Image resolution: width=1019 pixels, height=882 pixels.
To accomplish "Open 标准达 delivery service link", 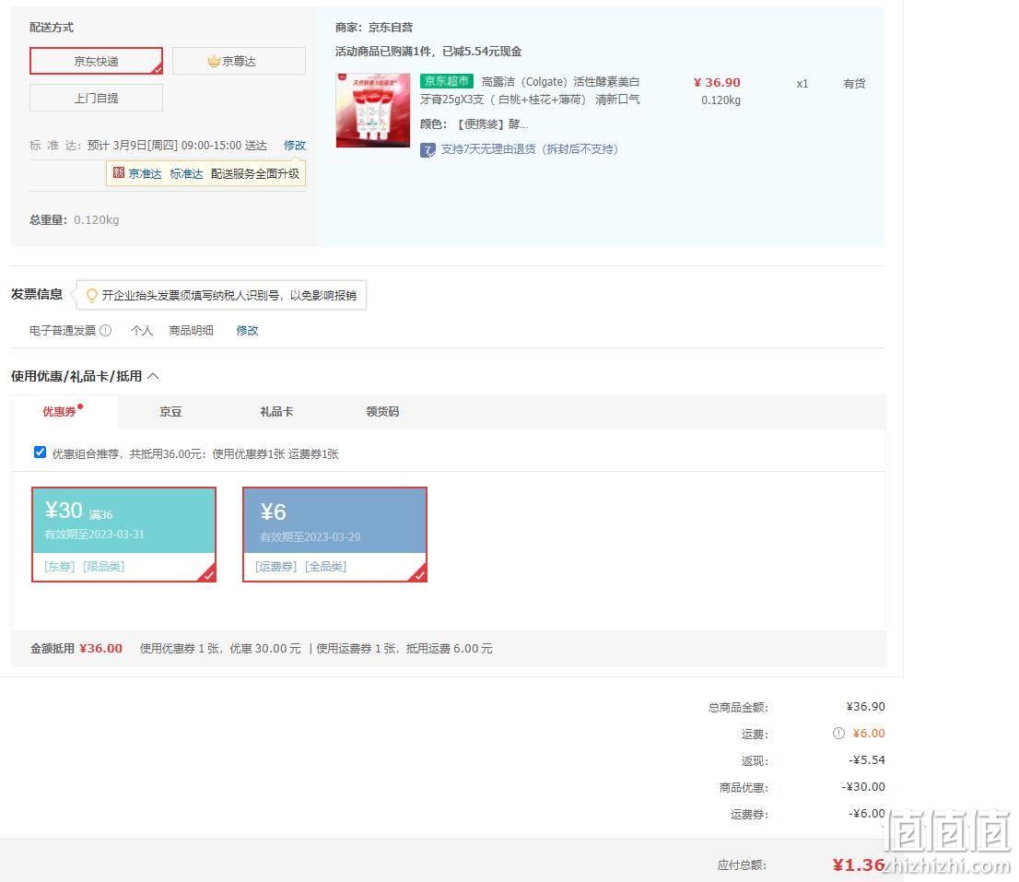I will (x=186, y=173).
